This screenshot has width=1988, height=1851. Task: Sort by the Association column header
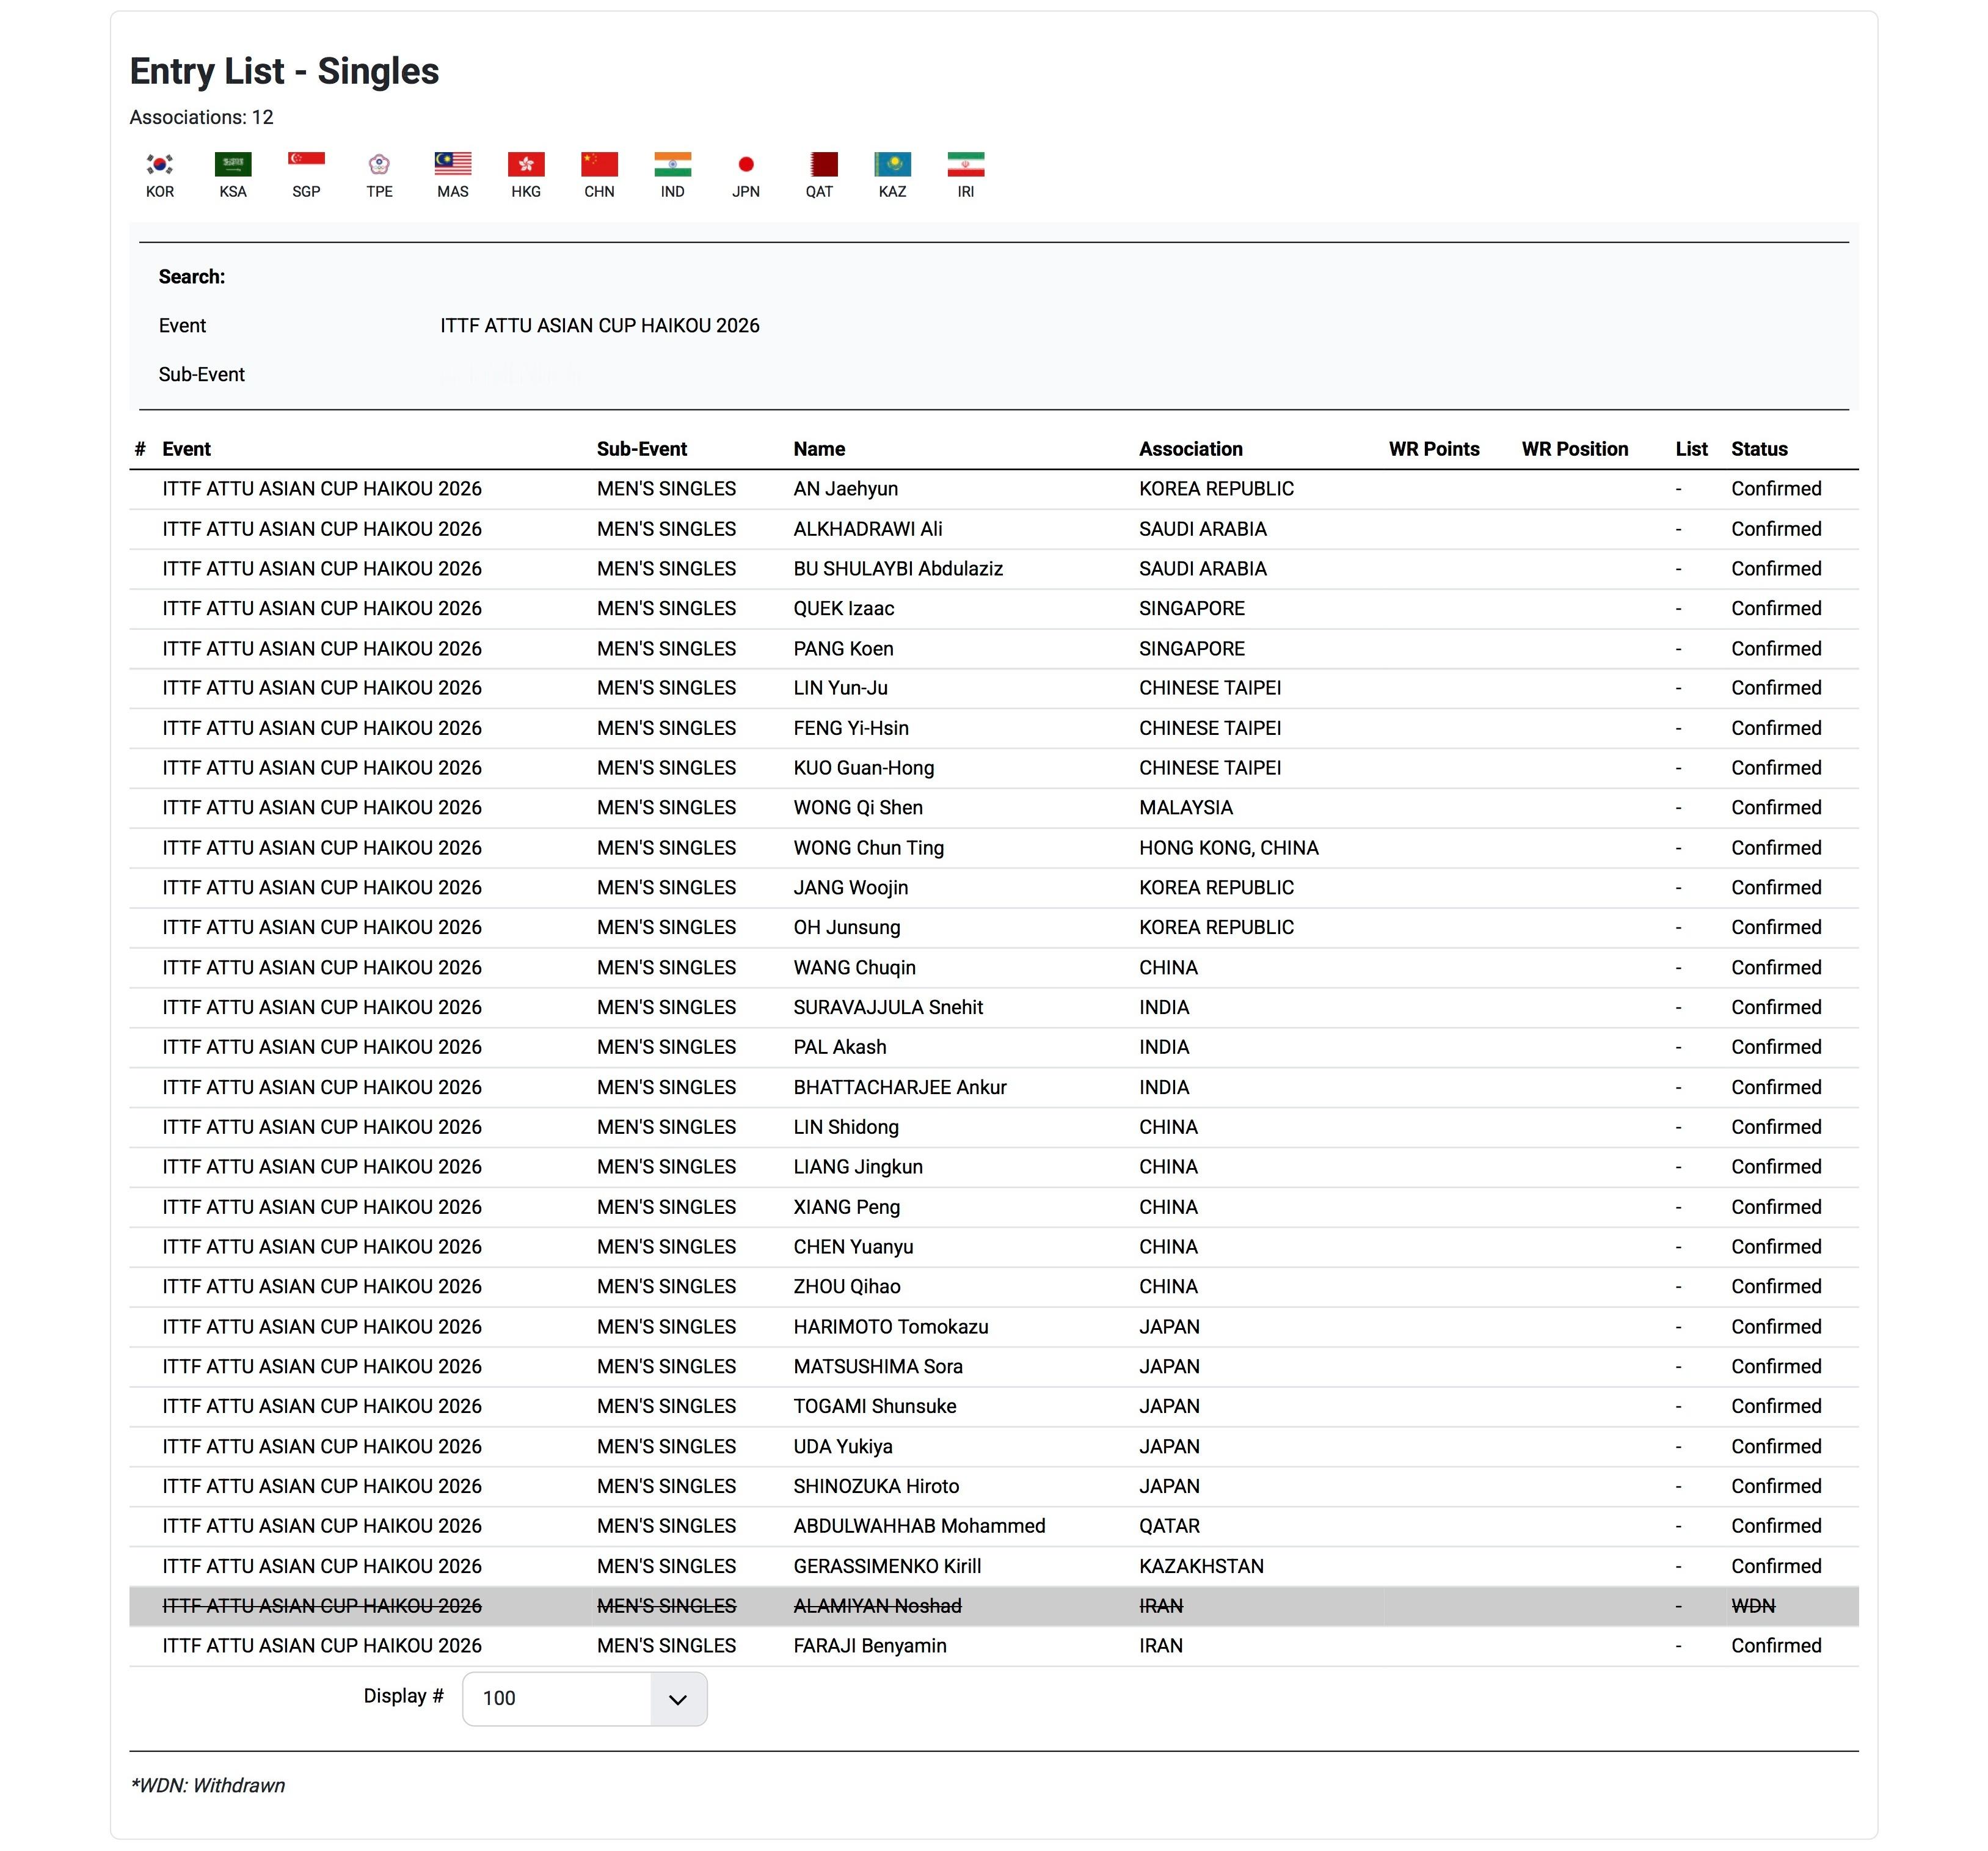click(x=1190, y=449)
